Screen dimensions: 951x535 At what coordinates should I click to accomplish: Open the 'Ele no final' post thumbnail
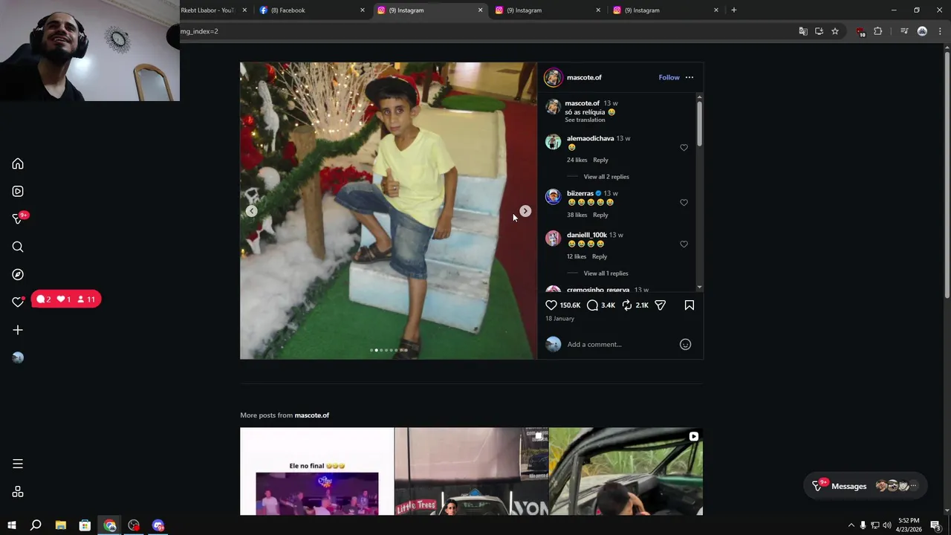[317, 471]
